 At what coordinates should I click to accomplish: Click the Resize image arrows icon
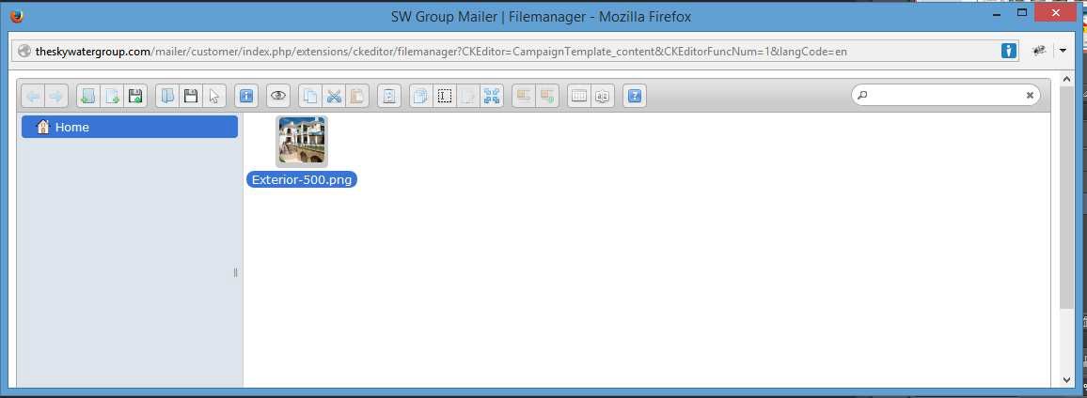click(492, 96)
